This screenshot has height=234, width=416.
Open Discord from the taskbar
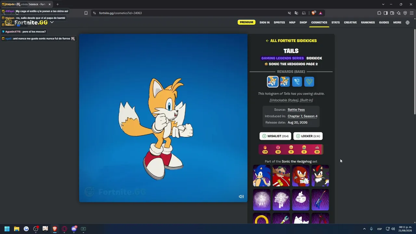[74, 229]
